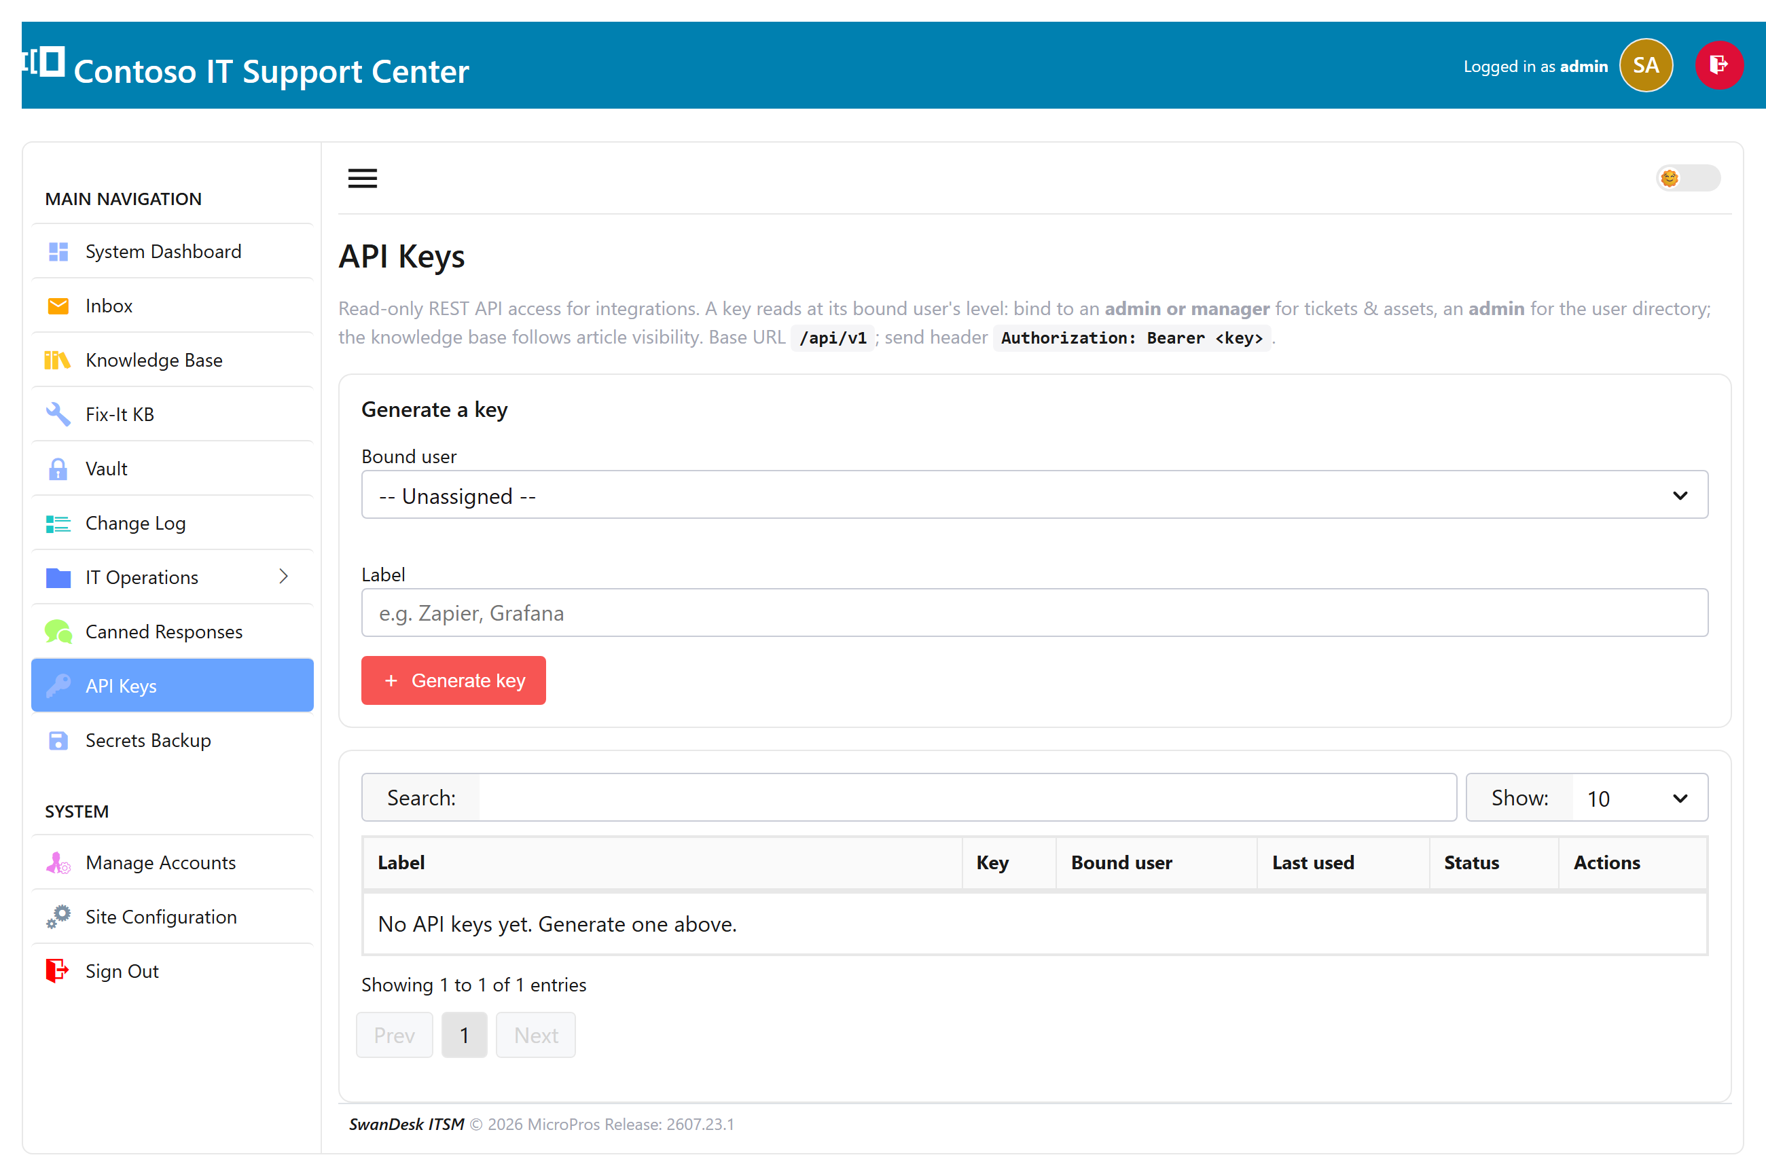Click the Fix-It KB wrench icon

(58, 414)
